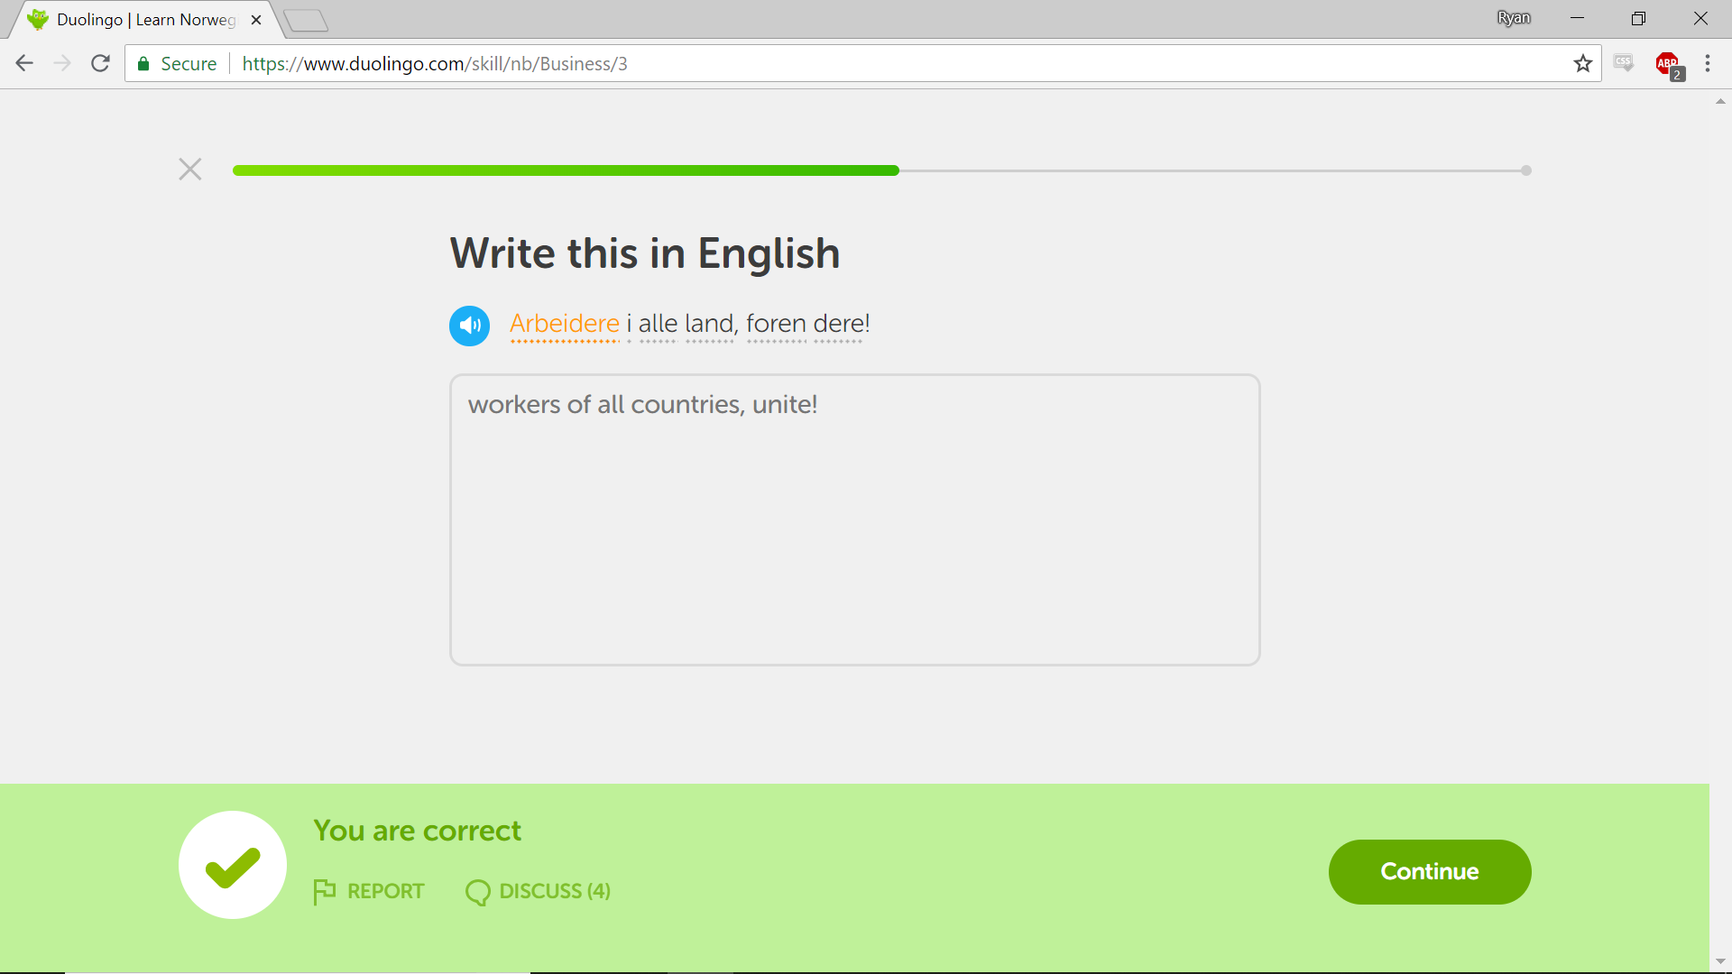
Task: Open the Chrome three-dot menu
Action: [1707, 63]
